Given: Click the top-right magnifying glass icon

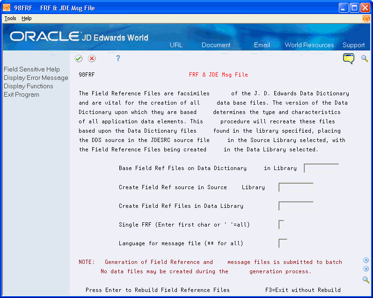Looking at the screenshot, I should tap(365, 58).
